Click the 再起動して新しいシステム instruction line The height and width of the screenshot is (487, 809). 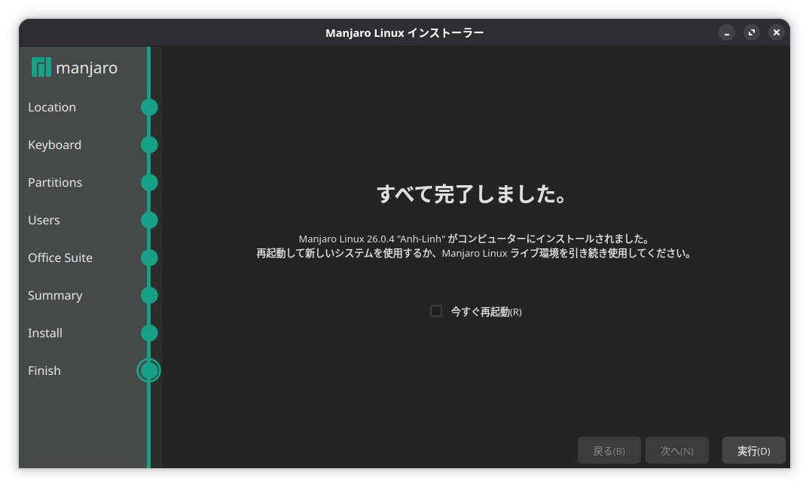474,254
